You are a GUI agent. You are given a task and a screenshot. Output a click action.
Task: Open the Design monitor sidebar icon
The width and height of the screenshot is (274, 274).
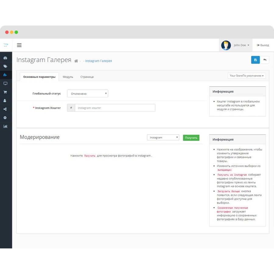coord(5,83)
